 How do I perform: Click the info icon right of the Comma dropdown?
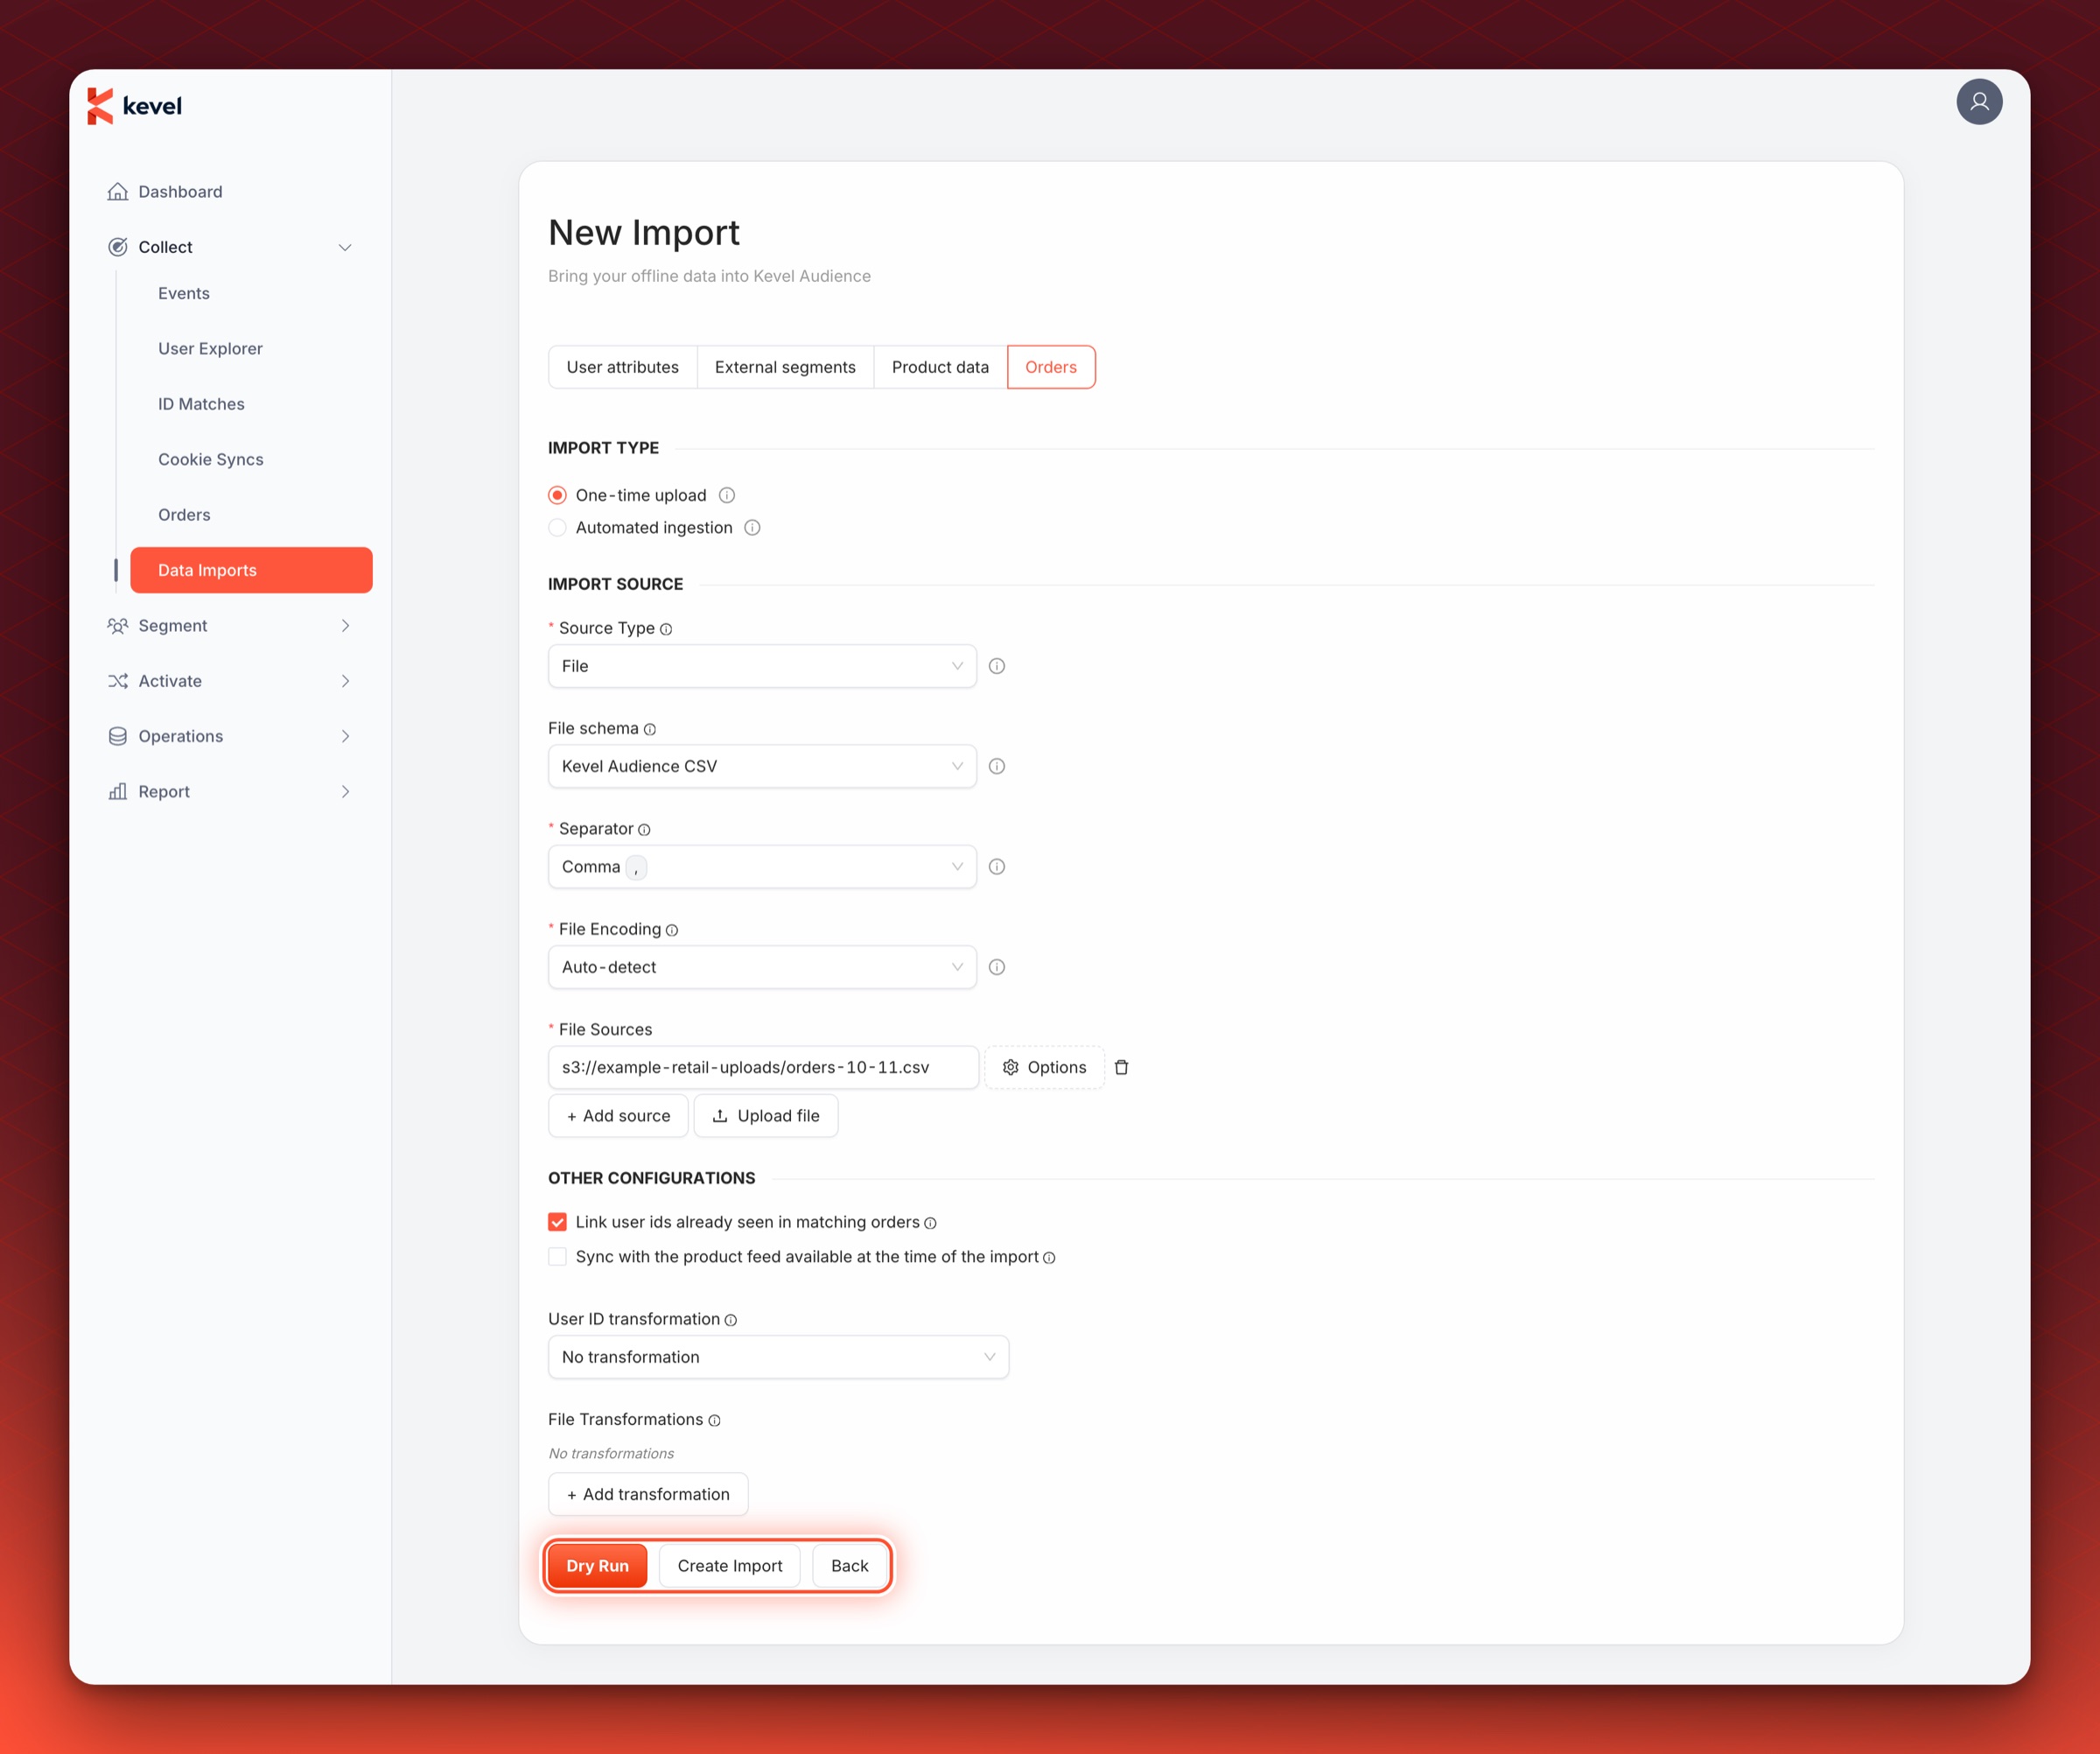[x=997, y=867]
